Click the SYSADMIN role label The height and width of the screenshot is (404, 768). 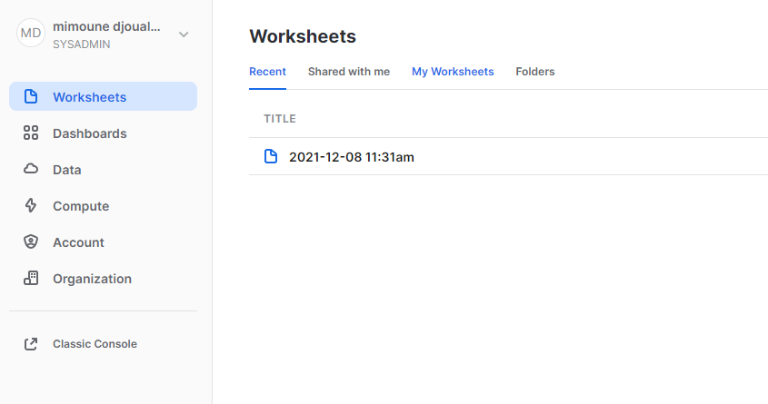pos(82,44)
